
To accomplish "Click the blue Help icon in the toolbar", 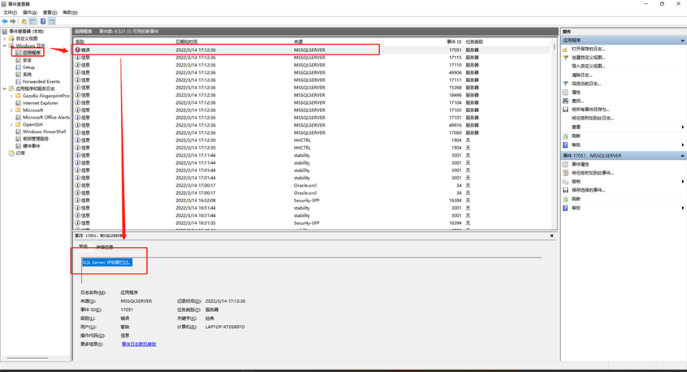I will tap(43, 21).
